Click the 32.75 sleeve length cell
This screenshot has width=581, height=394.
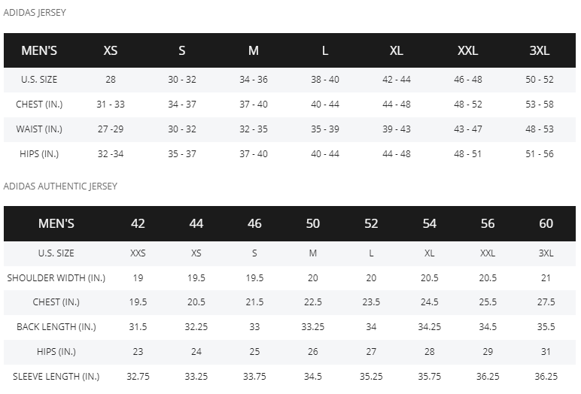138,376
